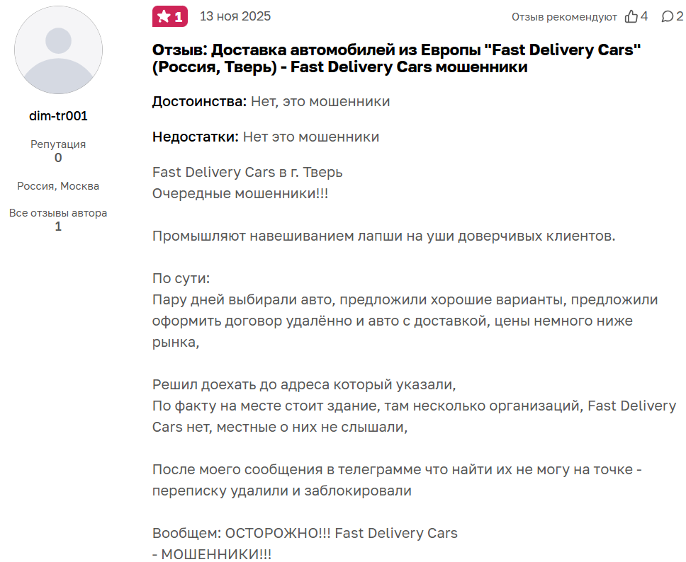
Task: Open author profile via dim-tr001 username
Action: [57, 115]
